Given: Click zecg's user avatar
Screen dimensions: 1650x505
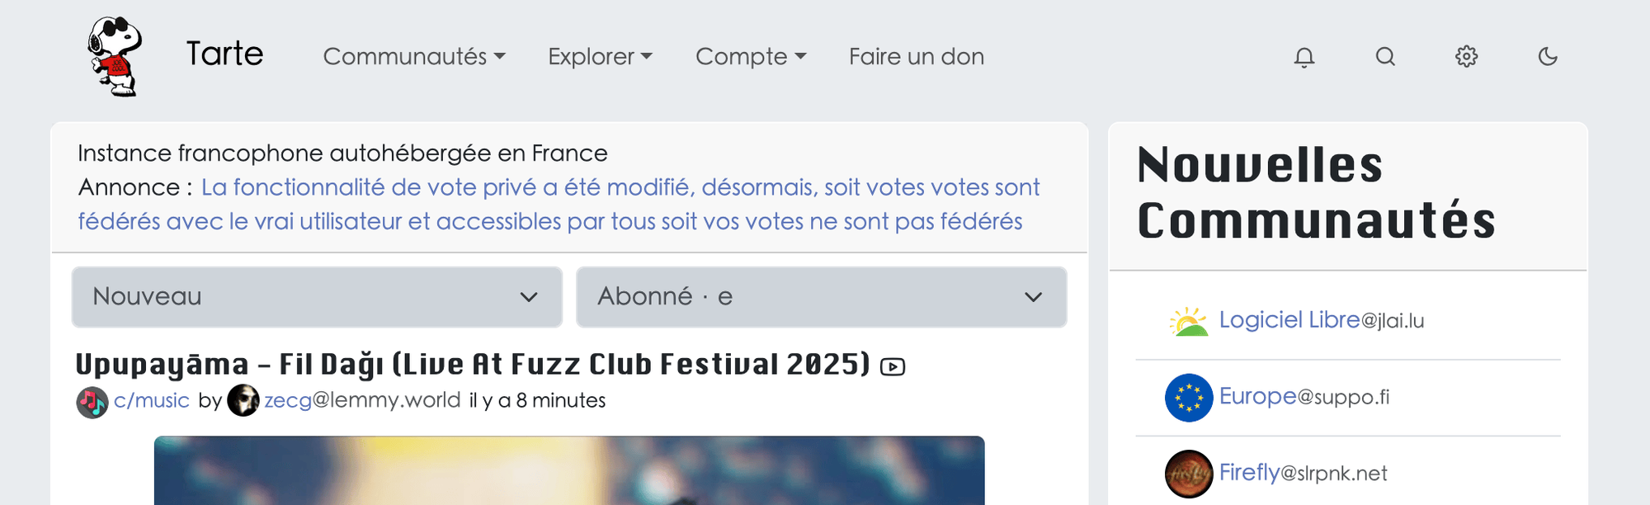Looking at the screenshot, I should [x=243, y=400].
